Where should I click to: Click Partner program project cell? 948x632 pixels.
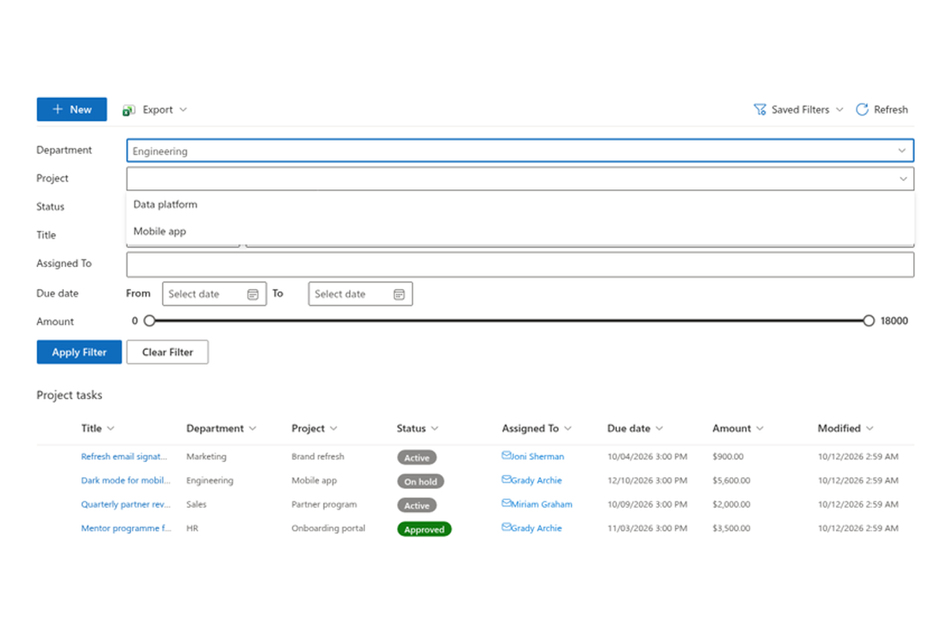pos(324,504)
